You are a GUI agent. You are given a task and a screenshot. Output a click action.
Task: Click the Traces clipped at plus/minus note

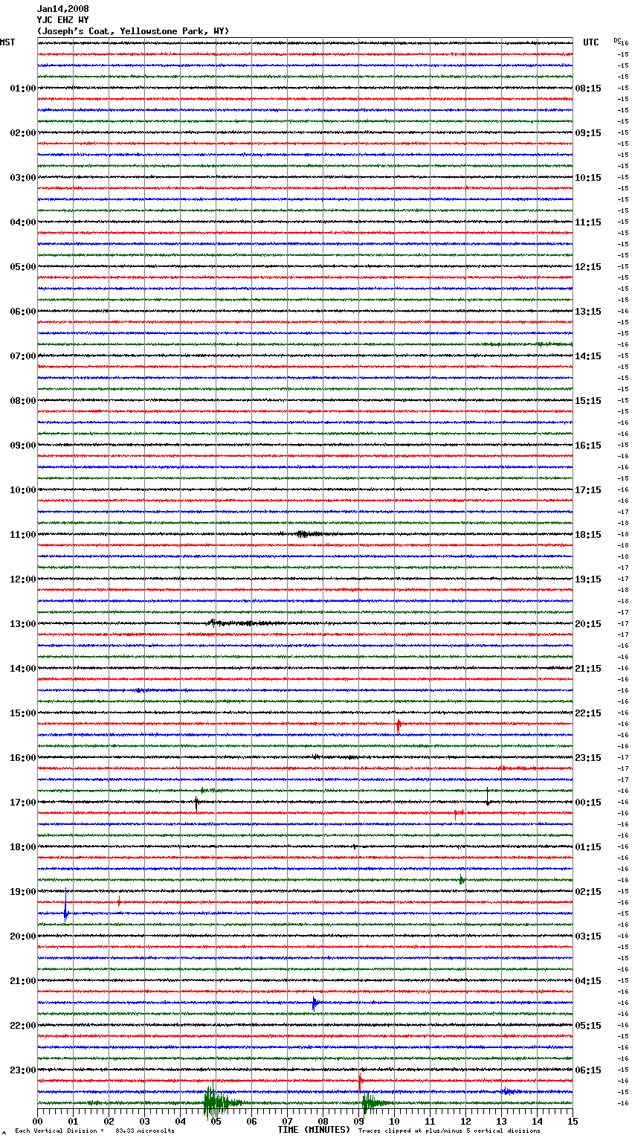click(x=449, y=1131)
